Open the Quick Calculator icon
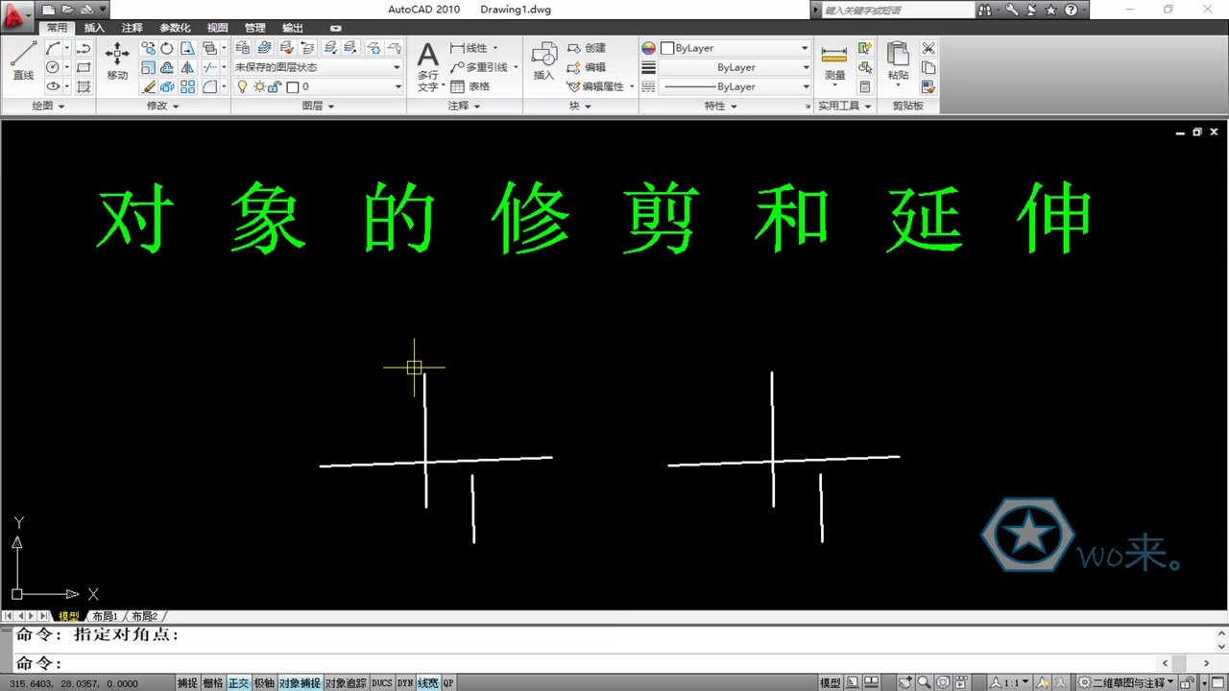The height and width of the screenshot is (691, 1229). [x=865, y=86]
